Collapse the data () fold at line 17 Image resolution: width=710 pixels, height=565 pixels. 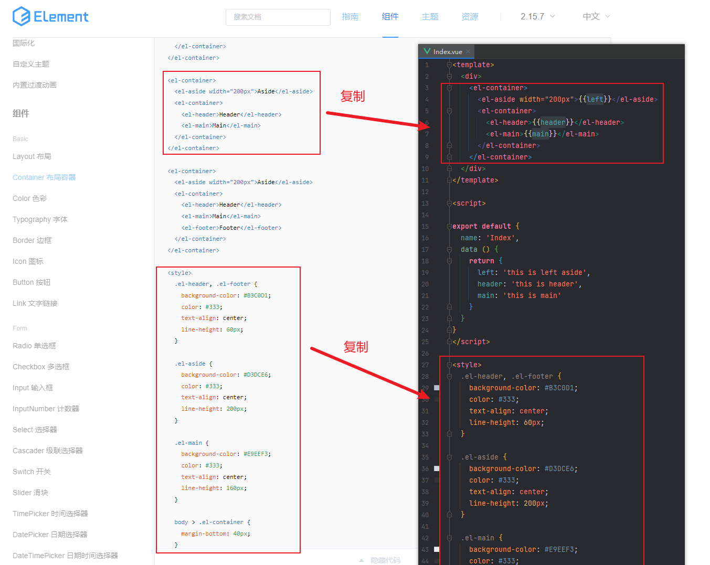point(449,249)
